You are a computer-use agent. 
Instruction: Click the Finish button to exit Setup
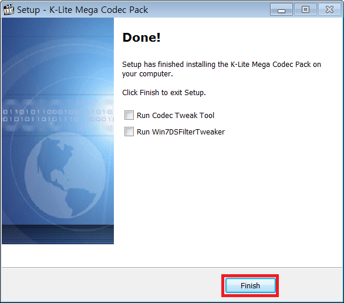tap(250, 285)
